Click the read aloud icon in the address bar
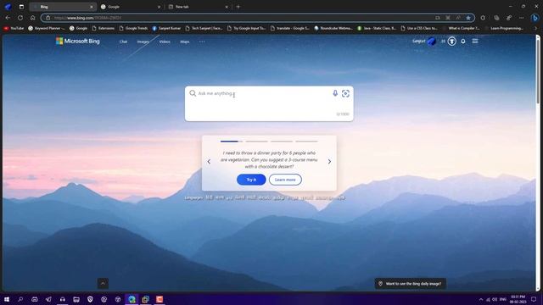The height and width of the screenshot is (305, 543). tap(458, 18)
